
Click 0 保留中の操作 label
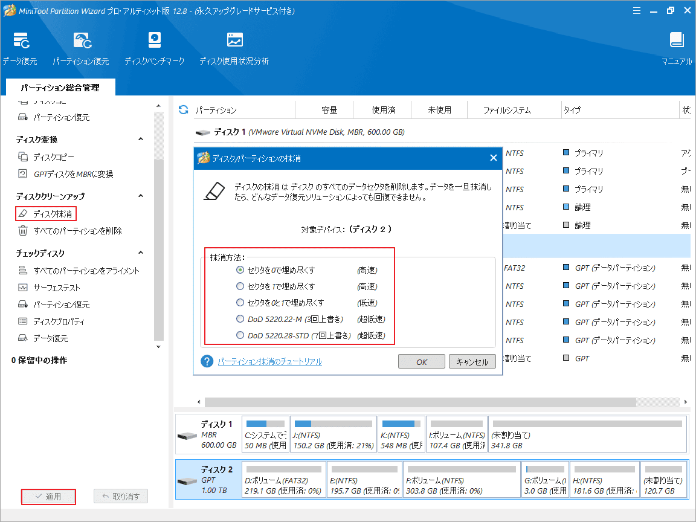pos(39,361)
